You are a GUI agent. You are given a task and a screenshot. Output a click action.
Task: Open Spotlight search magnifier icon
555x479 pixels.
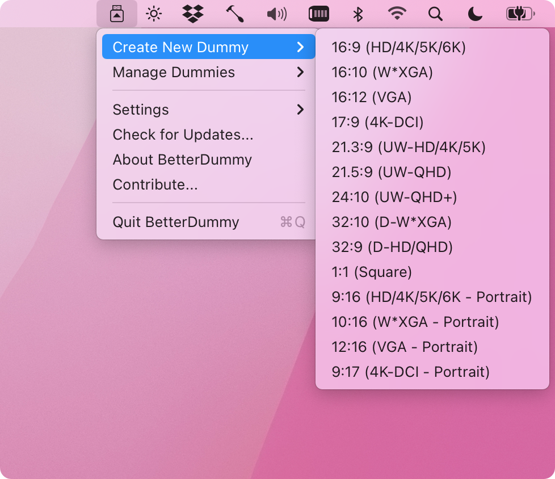[x=435, y=14]
